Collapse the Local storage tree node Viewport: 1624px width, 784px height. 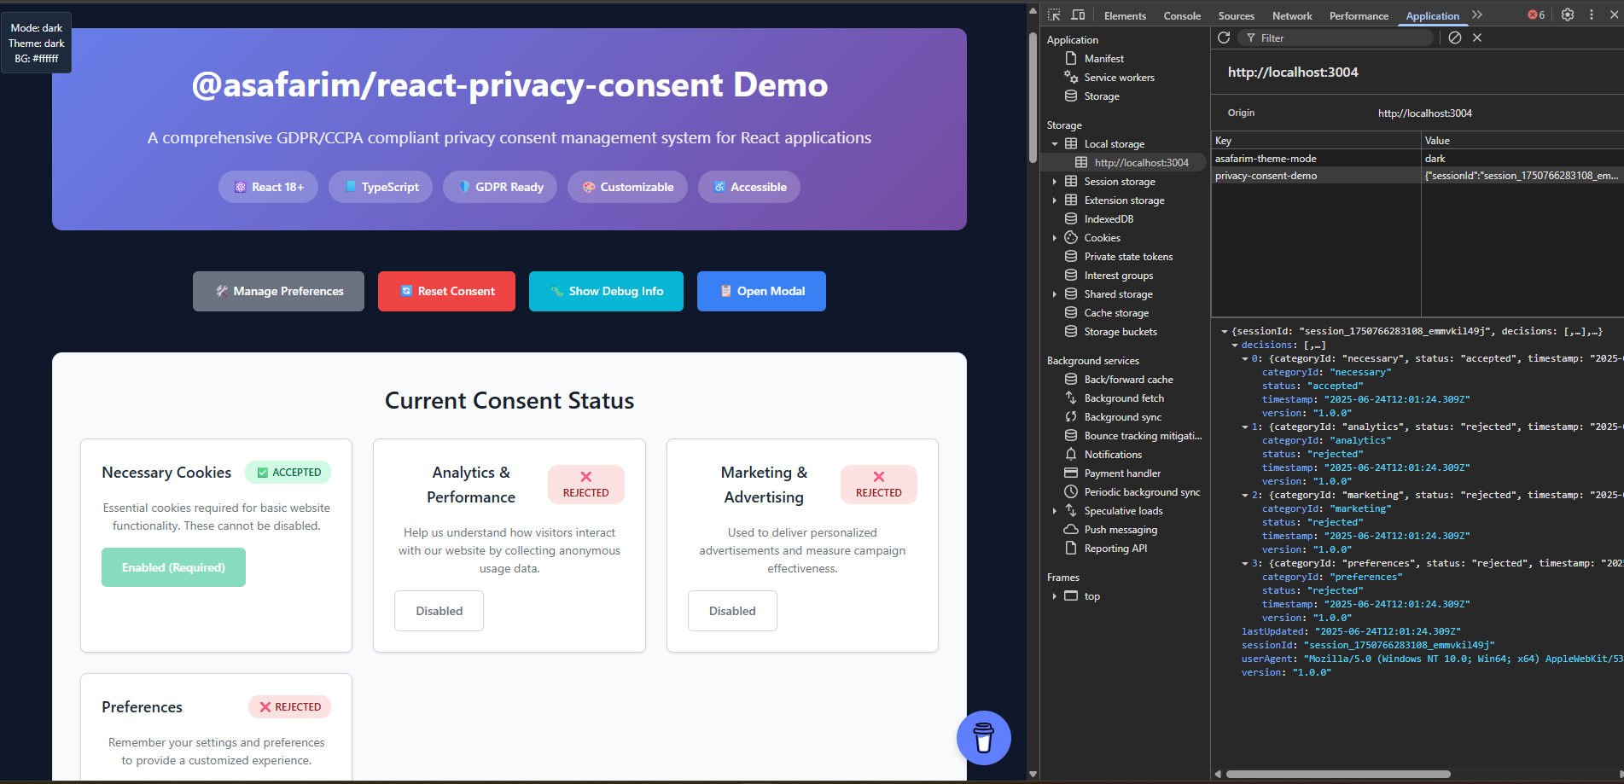coord(1055,144)
